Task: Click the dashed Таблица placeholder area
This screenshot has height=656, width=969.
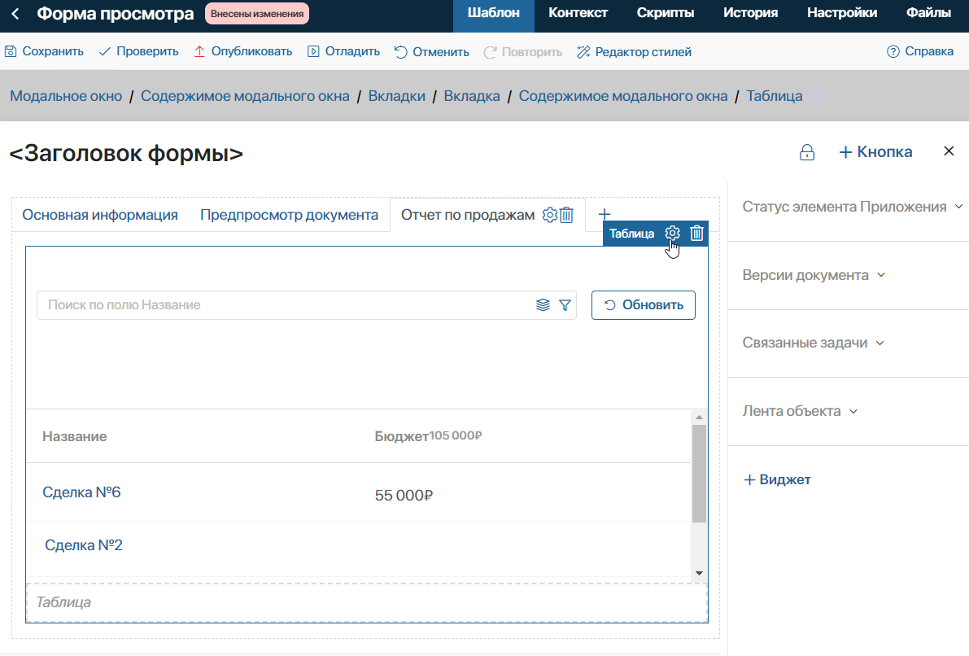Action: (x=366, y=602)
